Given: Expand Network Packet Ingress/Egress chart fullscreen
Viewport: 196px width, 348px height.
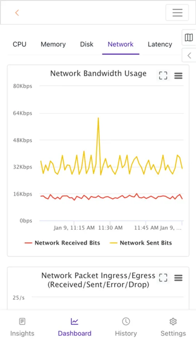Looking at the screenshot, I should pos(163,277).
